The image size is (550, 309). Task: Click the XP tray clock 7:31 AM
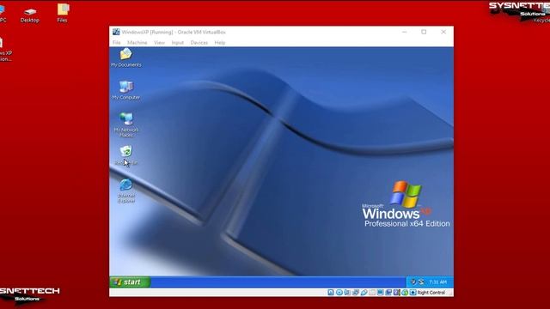pyautogui.click(x=437, y=282)
